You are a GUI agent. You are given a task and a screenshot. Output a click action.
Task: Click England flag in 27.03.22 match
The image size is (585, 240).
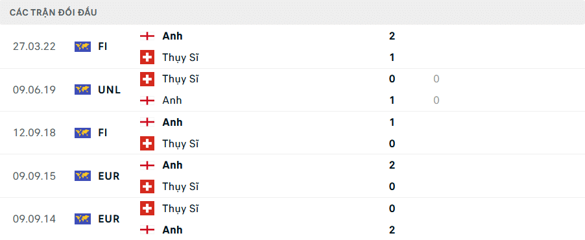pyautogui.click(x=147, y=36)
